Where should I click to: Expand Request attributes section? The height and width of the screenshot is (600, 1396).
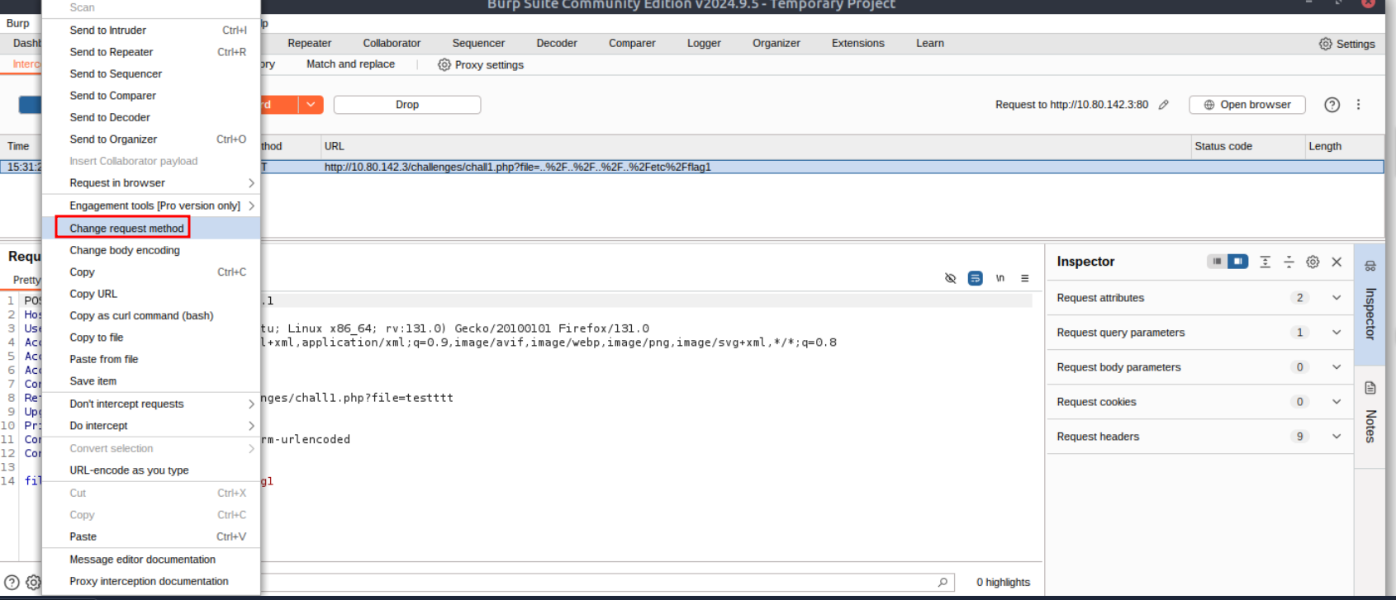click(1336, 298)
